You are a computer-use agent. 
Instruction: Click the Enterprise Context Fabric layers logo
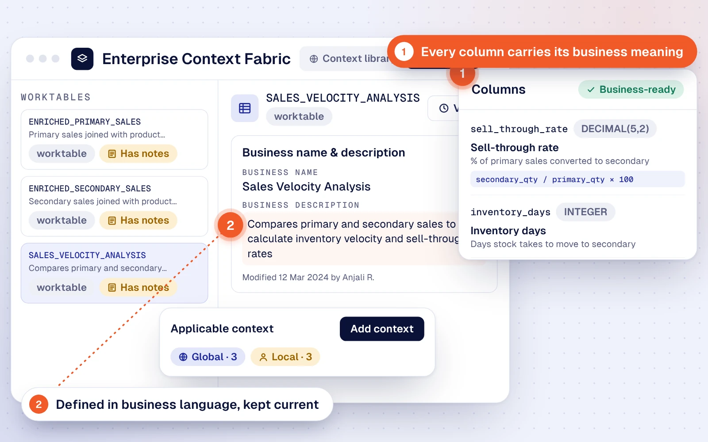[x=82, y=59]
